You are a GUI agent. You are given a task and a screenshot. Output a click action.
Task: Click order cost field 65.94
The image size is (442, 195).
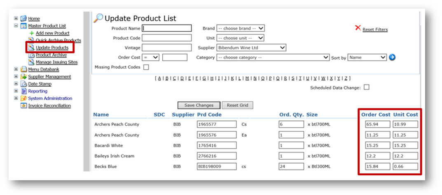(x=378, y=124)
